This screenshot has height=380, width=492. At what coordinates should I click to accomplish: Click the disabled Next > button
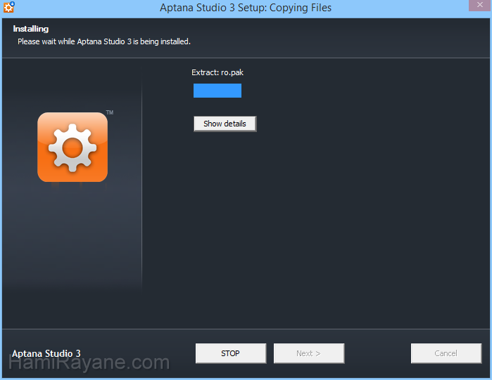click(309, 353)
